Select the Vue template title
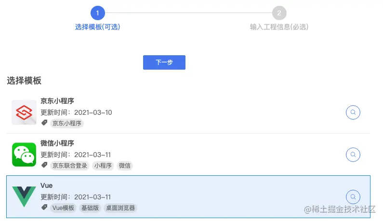Image resolution: width=383 pixels, height=221 pixels. [46, 185]
